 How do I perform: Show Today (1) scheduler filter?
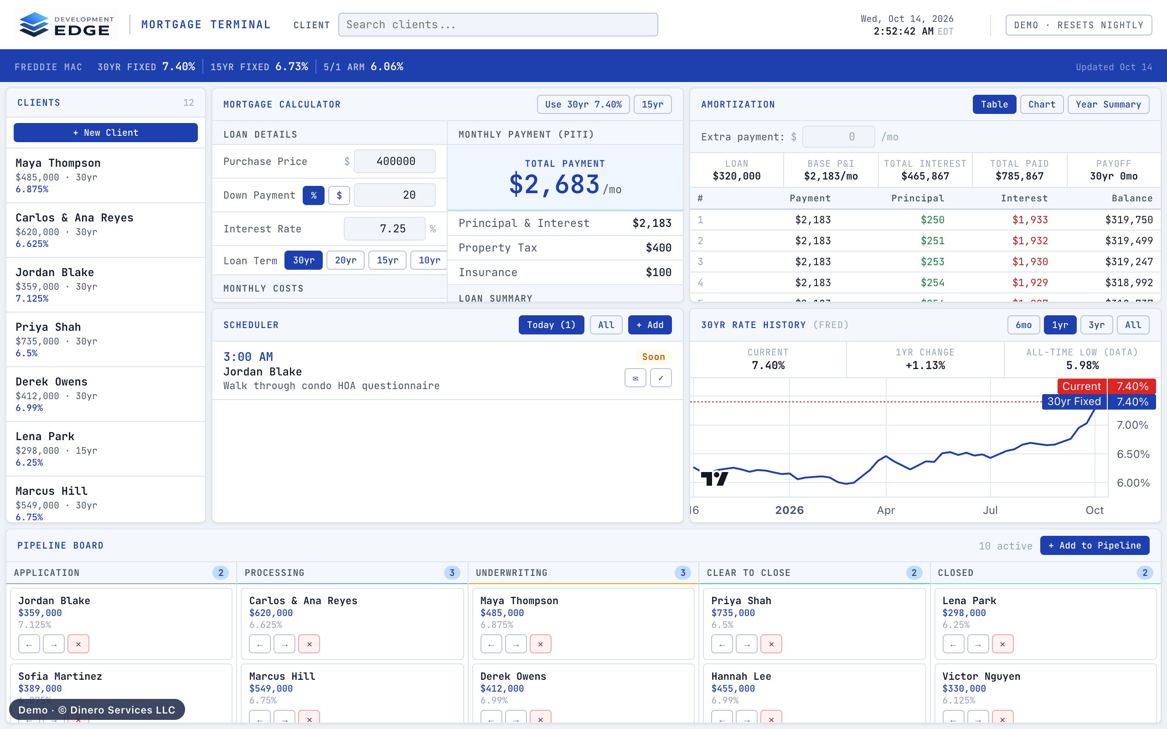(551, 325)
